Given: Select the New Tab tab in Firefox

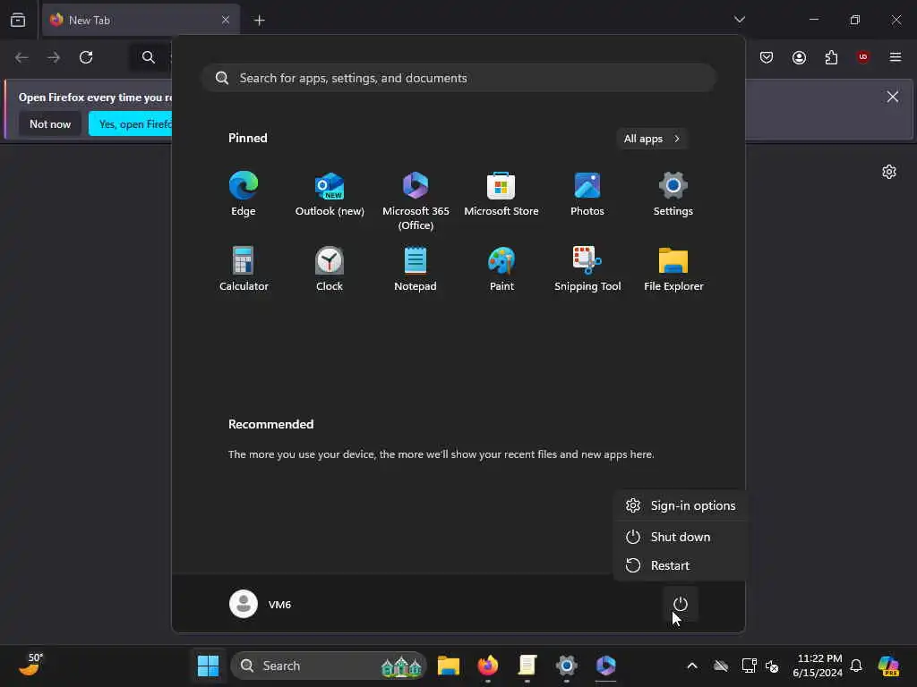Looking at the screenshot, I should (141, 20).
